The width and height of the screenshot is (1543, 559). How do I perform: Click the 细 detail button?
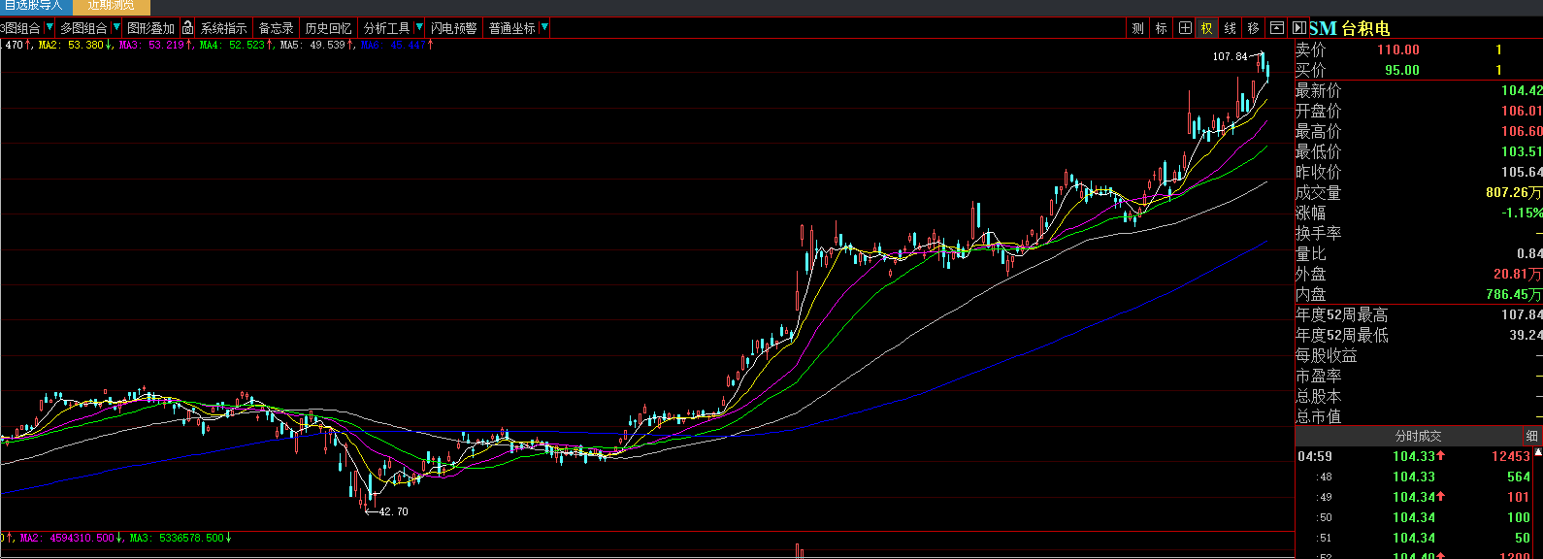[1531, 437]
